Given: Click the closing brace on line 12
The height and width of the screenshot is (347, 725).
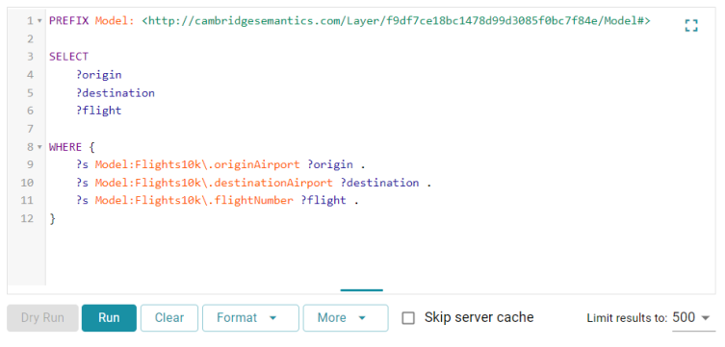Looking at the screenshot, I should coord(52,219).
